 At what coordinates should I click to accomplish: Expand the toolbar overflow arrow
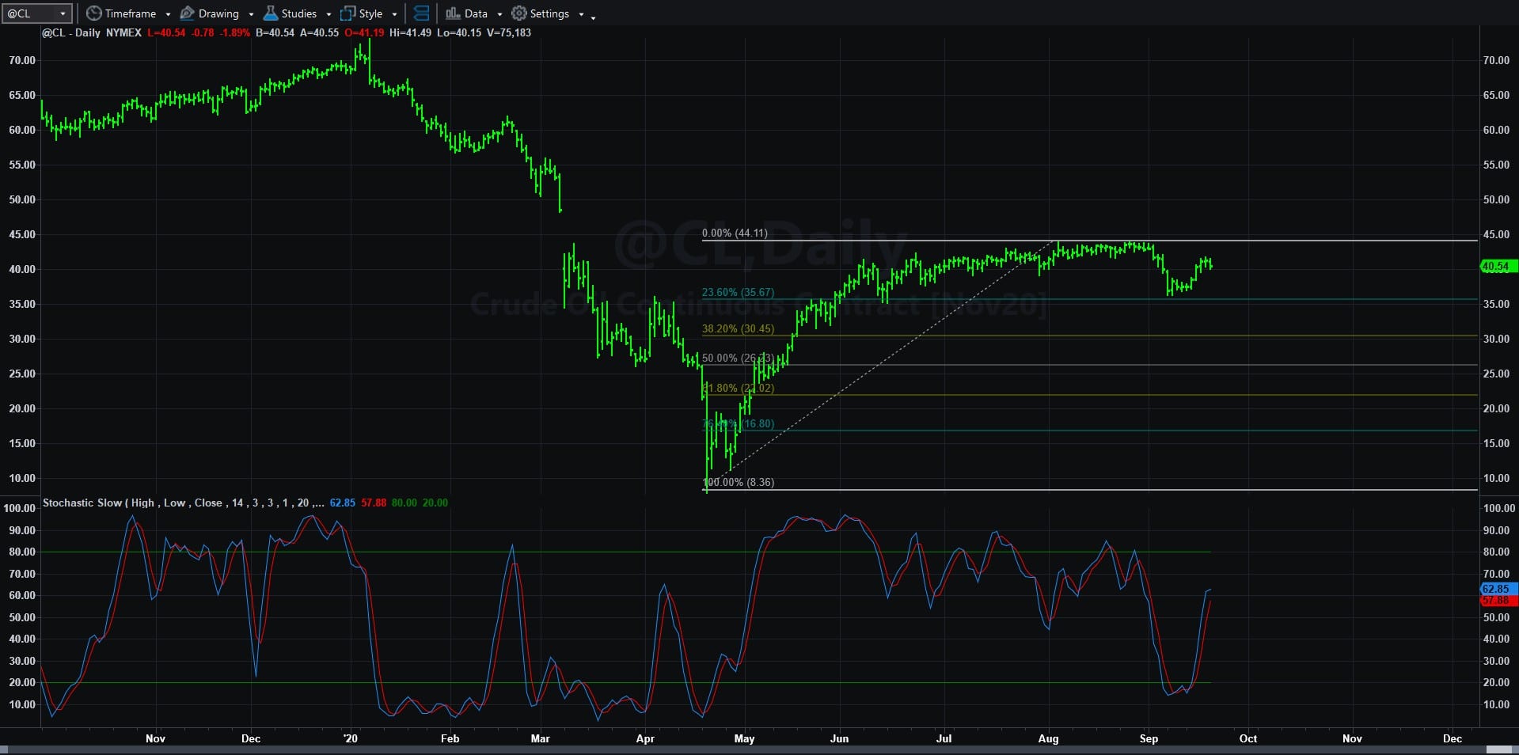click(593, 17)
